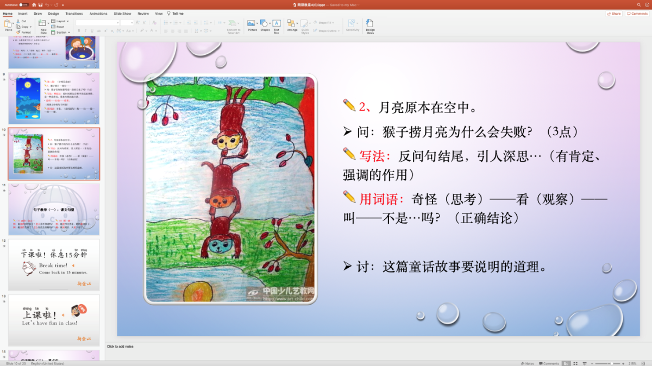Open the Transitions tab
Screen dimensions: 652x366
point(74,14)
